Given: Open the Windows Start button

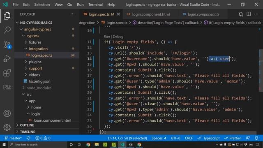Looking at the screenshot, I should point(4,144).
